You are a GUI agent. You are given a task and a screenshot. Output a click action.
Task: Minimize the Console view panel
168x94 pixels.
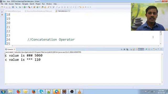pos(158,49)
